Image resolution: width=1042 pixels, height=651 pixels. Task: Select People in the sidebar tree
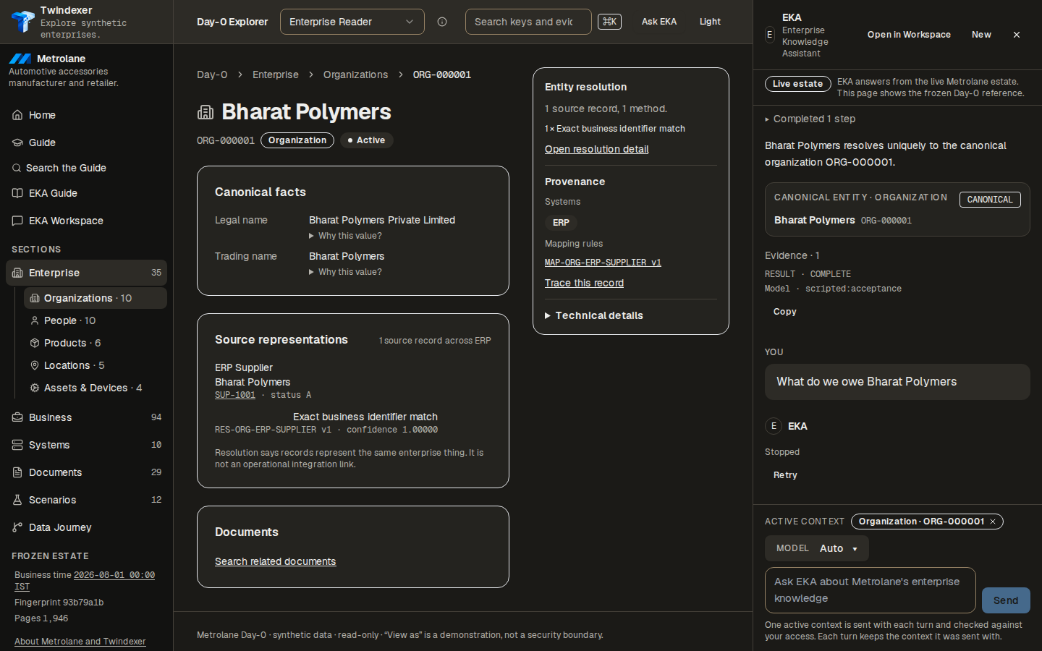click(96, 320)
